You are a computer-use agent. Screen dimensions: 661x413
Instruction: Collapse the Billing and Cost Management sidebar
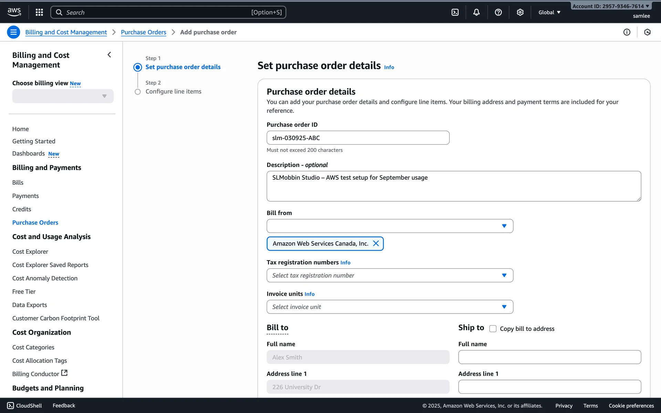point(109,55)
